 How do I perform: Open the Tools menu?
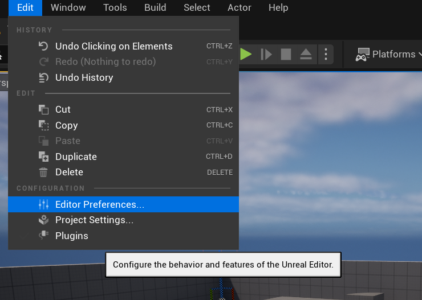(115, 7)
